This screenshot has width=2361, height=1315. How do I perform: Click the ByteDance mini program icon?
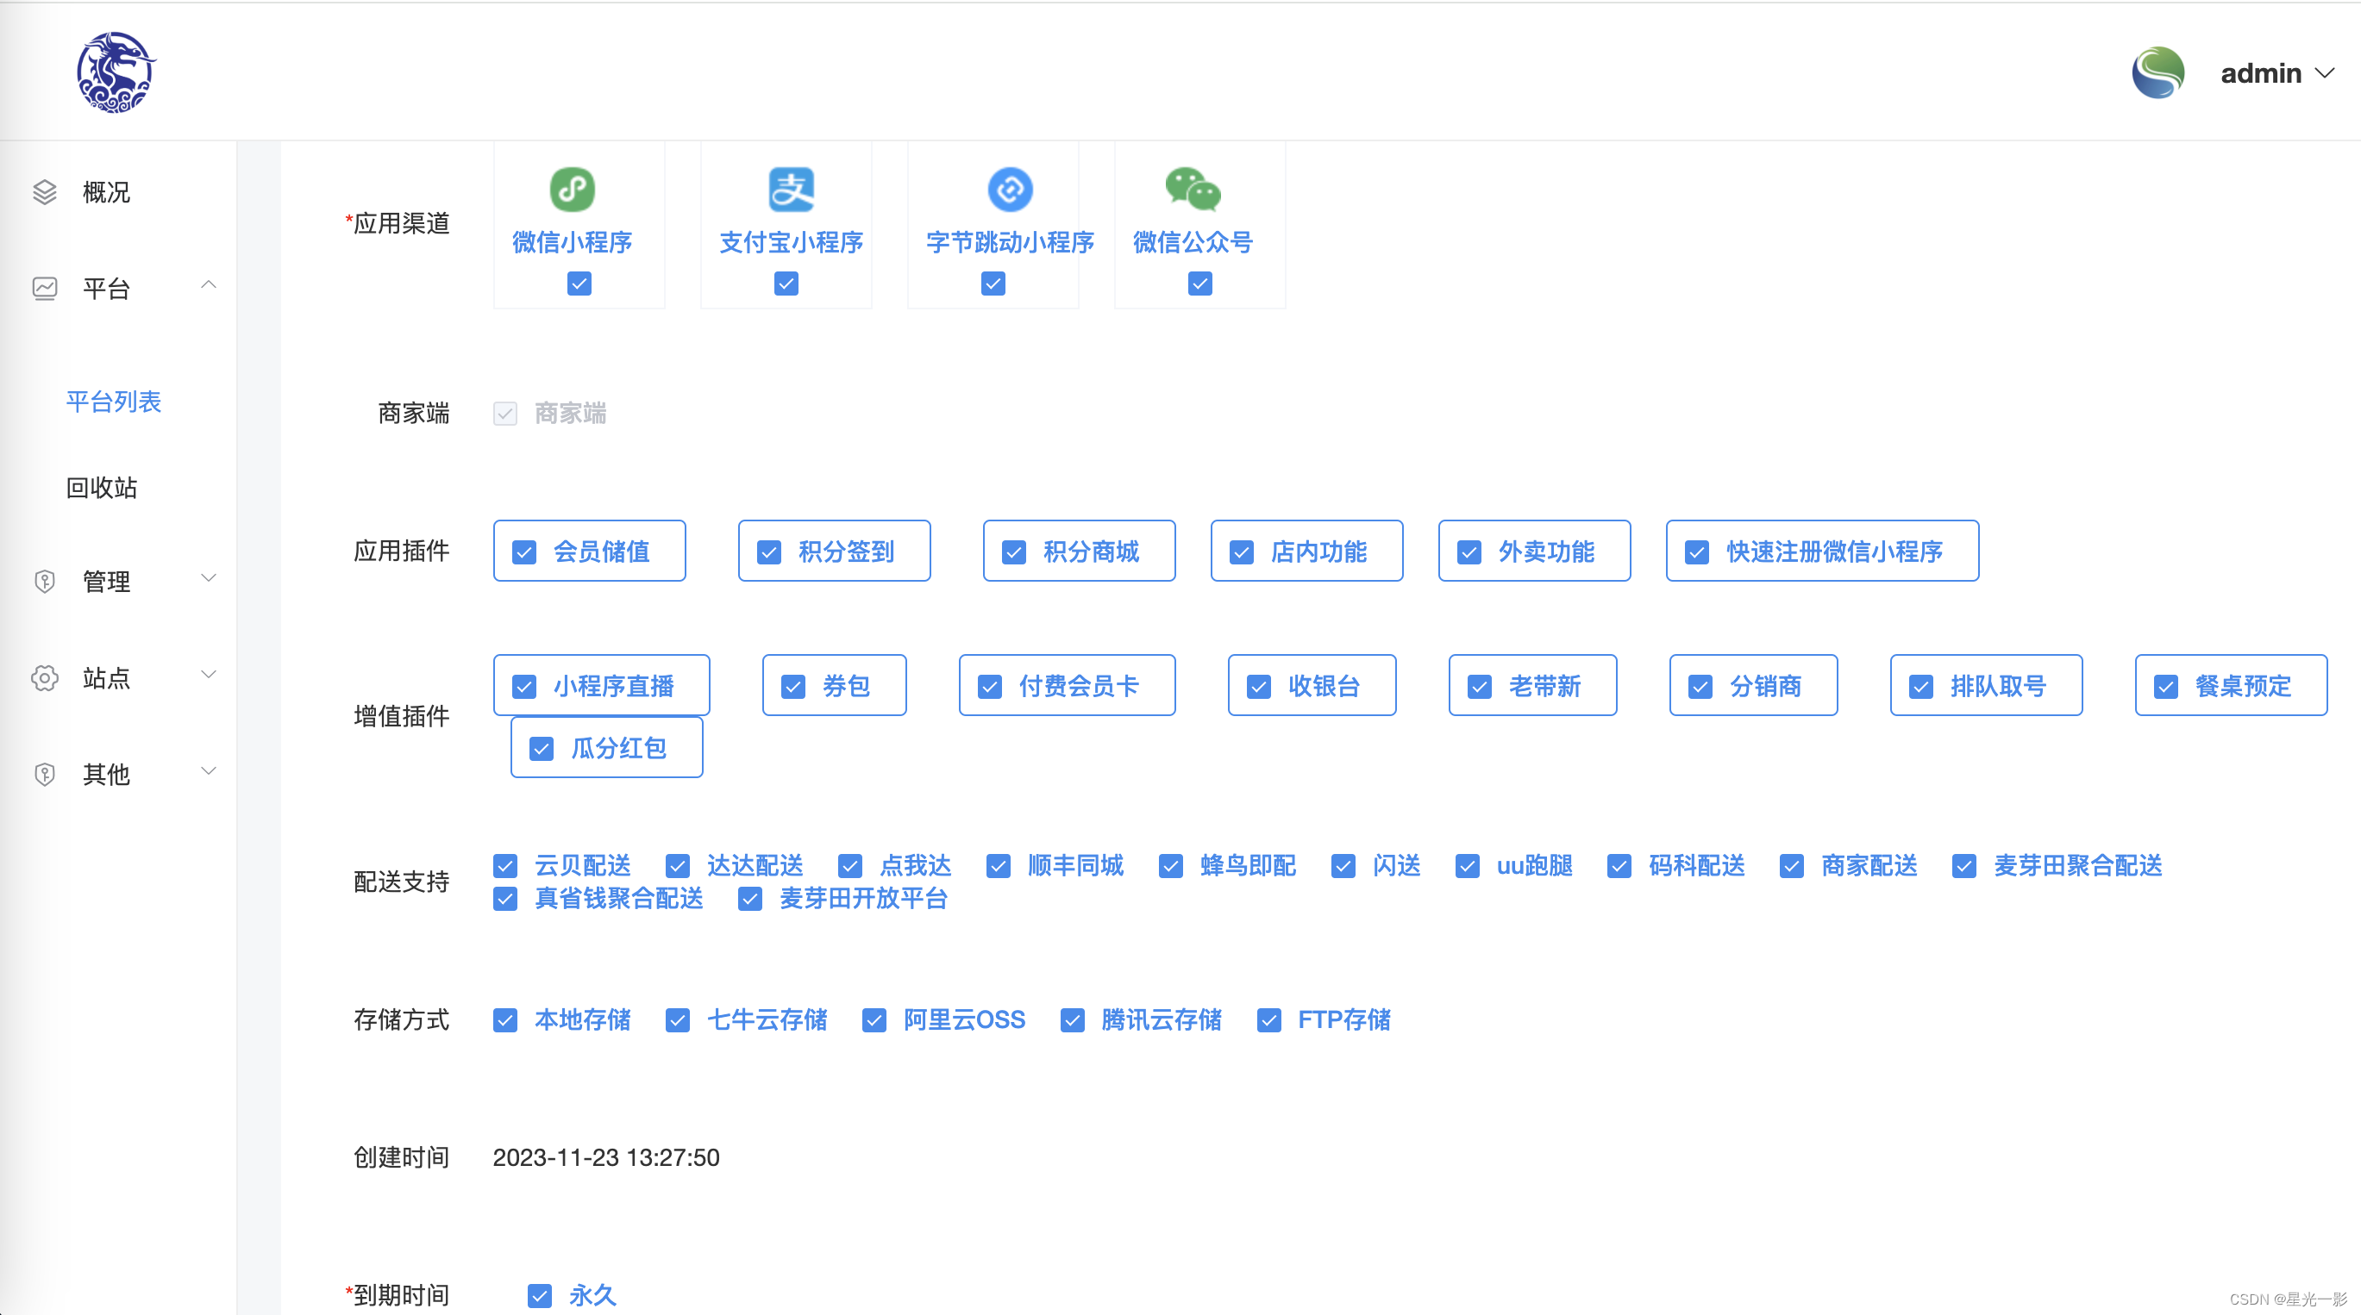[x=1009, y=190]
